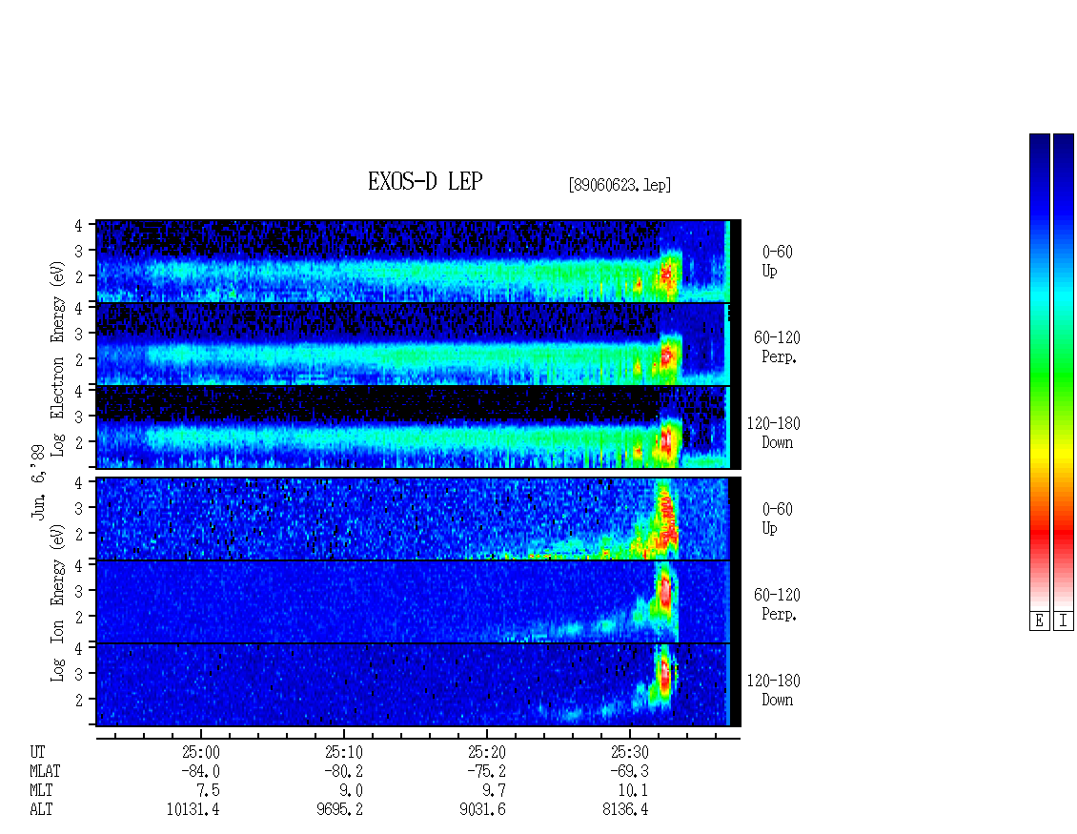Select the 120-180 Down label beside electron panel
The width and height of the screenshot is (1077, 834).
[774, 433]
